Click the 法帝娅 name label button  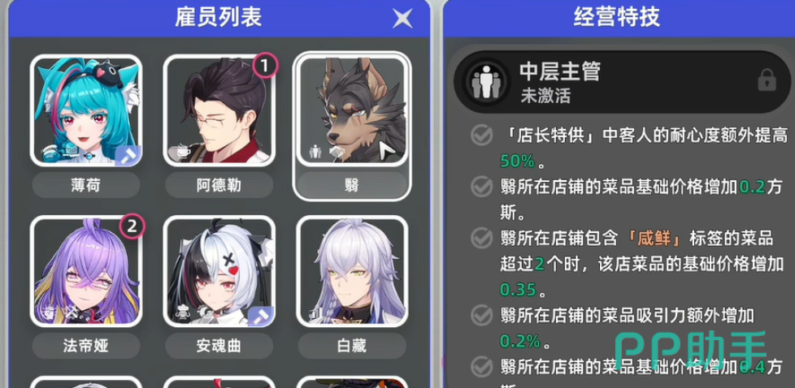point(86,346)
